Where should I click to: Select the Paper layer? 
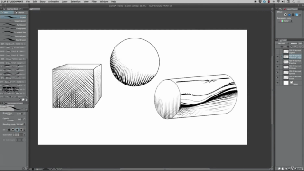292,83
